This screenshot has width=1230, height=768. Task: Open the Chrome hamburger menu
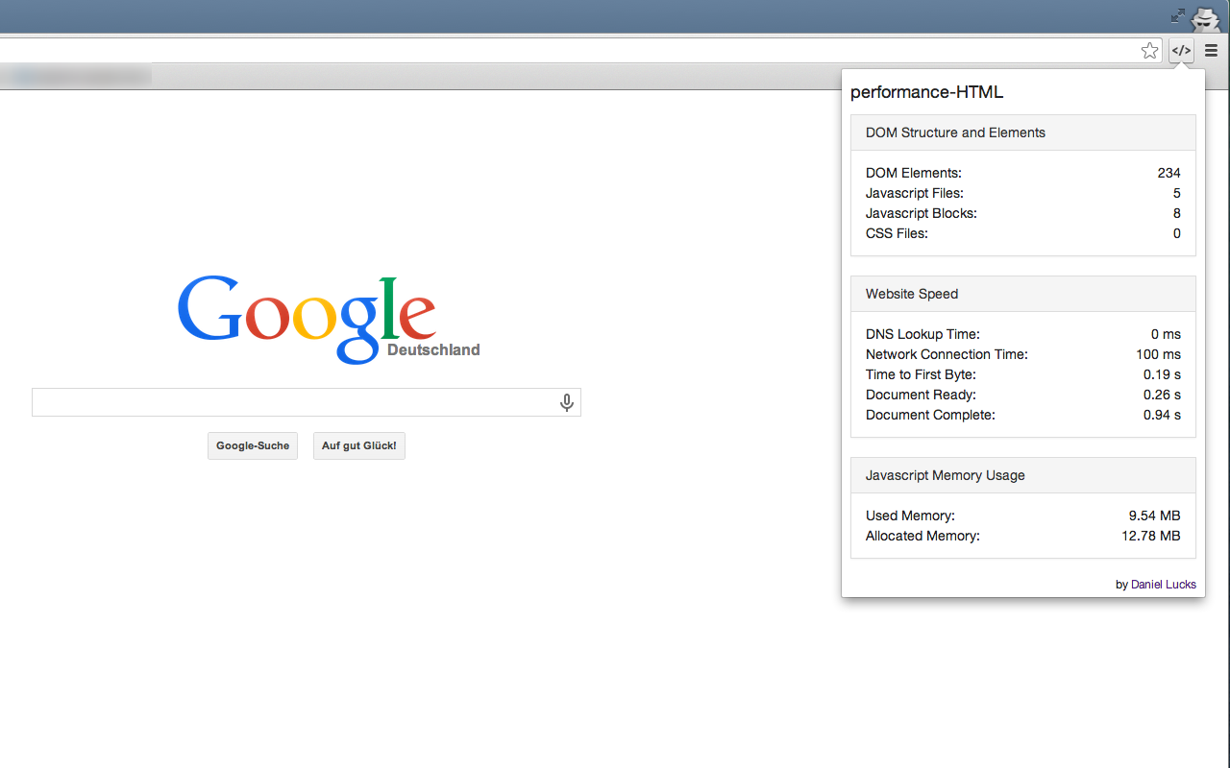[x=1212, y=51]
